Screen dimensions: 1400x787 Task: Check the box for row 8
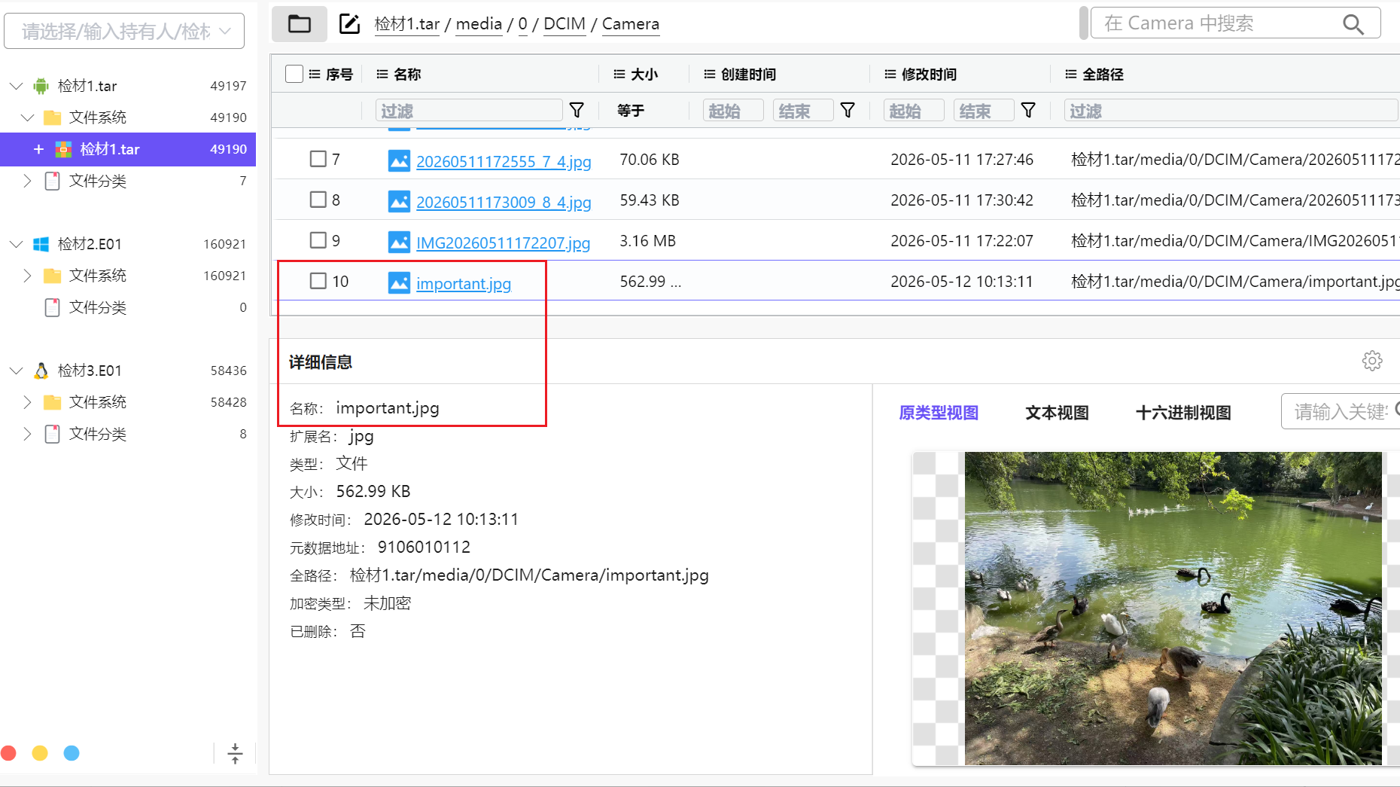[x=318, y=200]
